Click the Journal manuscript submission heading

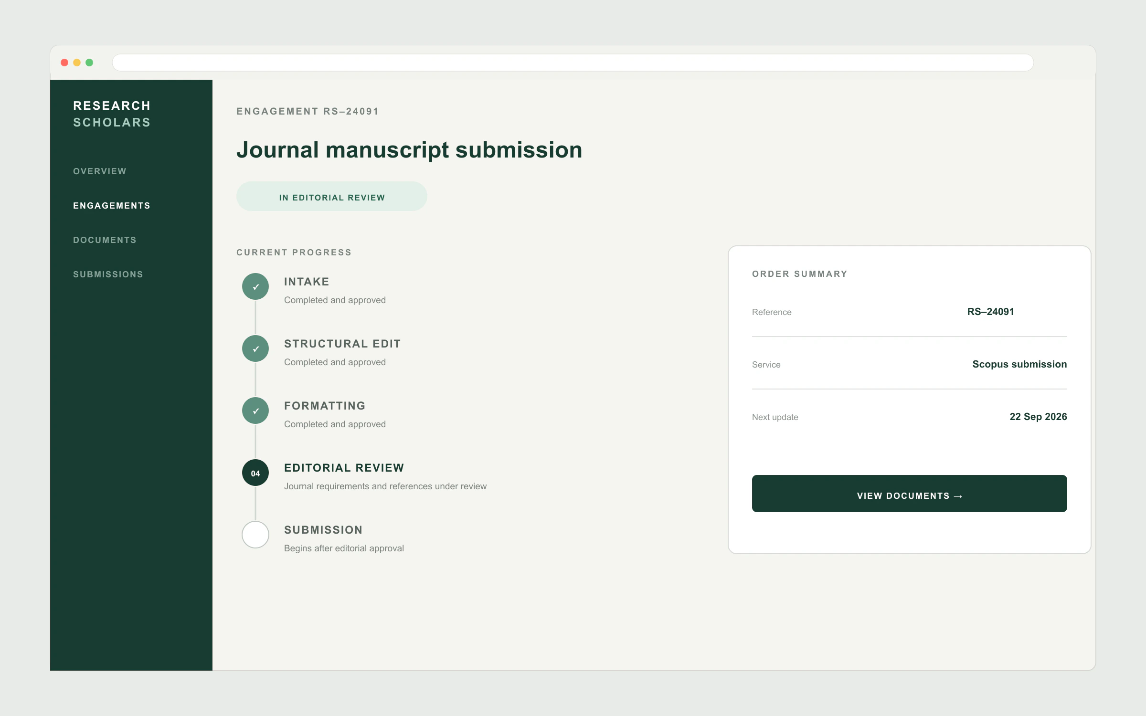409,150
